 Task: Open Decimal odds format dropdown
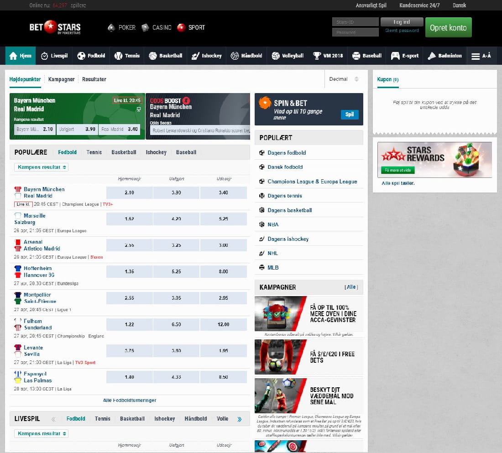point(344,79)
